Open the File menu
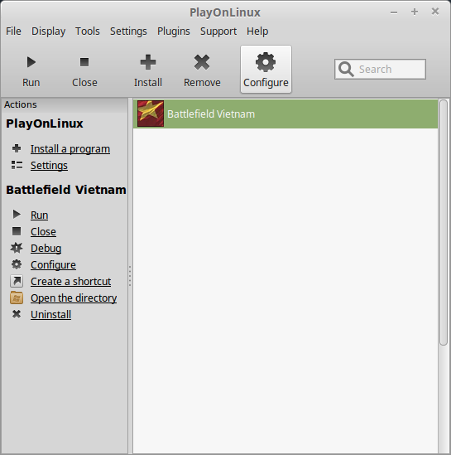451x455 pixels. tap(13, 31)
